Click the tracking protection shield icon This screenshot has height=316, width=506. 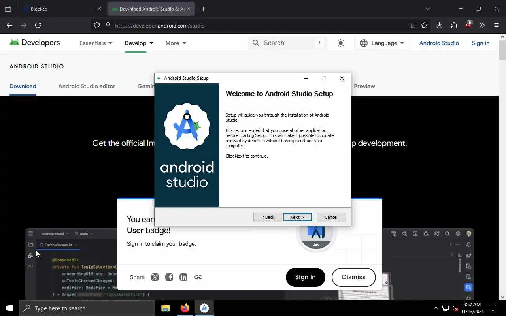coord(97,26)
